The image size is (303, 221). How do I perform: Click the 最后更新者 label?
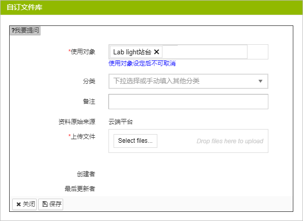point(80,188)
